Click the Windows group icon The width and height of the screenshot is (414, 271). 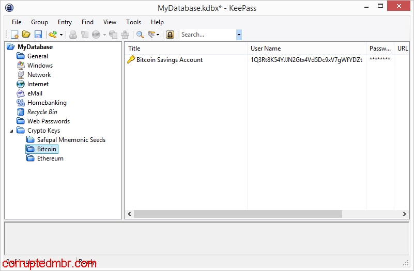[x=21, y=66]
